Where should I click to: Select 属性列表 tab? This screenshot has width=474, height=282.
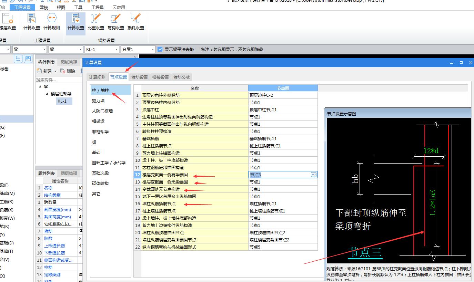pos(47,173)
